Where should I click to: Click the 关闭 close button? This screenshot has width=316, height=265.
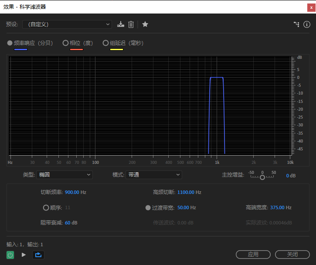(x=292, y=254)
